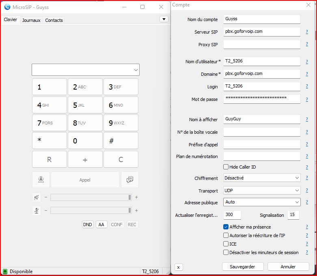The image size is (317, 276).
Task: Open help link for Proxy SIP
Action: tap(307, 44)
